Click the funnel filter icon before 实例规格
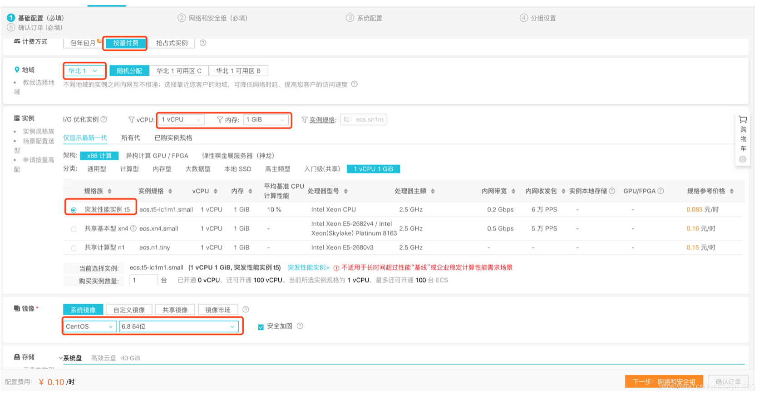Viewport: 759px width, 395px height. pos(305,120)
